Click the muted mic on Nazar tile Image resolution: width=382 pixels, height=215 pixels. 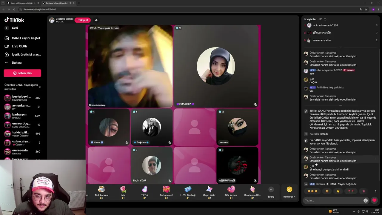(127, 143)
